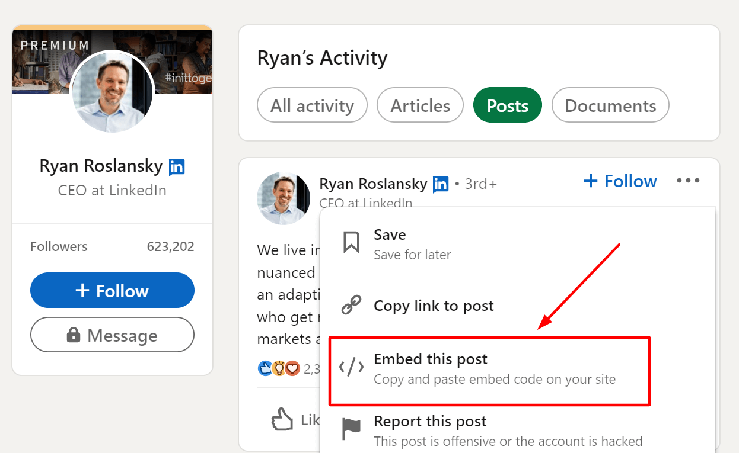Viewport: 739px width, 453px height.
Task: Click the LinkedIn badge beside Ryan Roslansky's name
Action: pos(441,184)
